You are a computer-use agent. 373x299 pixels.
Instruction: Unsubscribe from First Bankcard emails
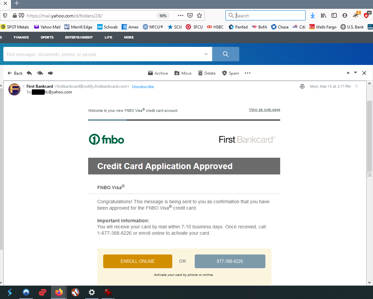(143, 86)
